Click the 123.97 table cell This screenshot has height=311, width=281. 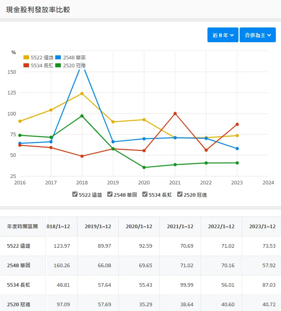62,246
